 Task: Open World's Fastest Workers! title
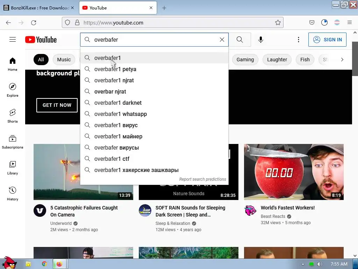[x=288, y=208]
